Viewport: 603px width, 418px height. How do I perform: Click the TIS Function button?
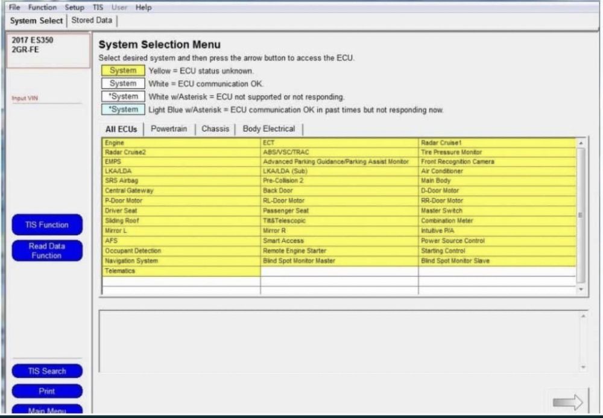pyautogui.click(x=47, y=225)
